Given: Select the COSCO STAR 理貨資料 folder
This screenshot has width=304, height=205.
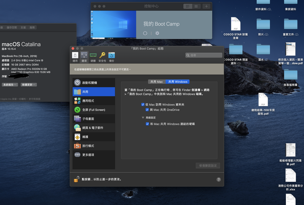Looking at the screenshot, I should coord(236,49).
